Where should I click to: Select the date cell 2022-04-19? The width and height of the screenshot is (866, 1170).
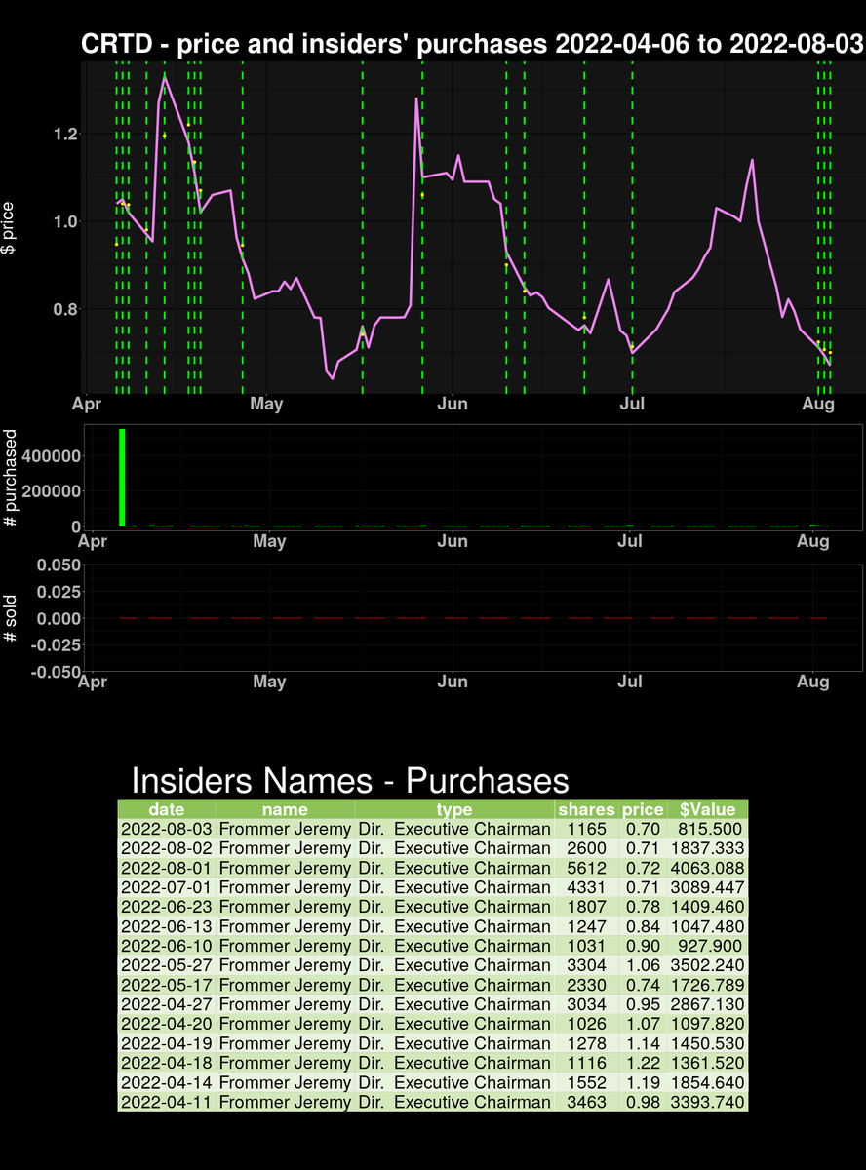click(x=167, y=1043)
